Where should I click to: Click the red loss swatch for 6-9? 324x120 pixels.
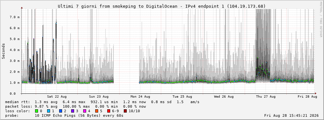click(x=108, y=111)
